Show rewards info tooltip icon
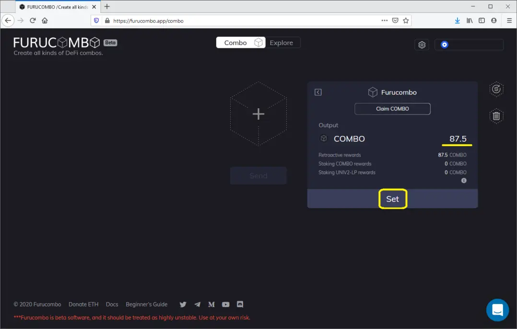Screen dimensions: 517x329 (x=464, y=181)
